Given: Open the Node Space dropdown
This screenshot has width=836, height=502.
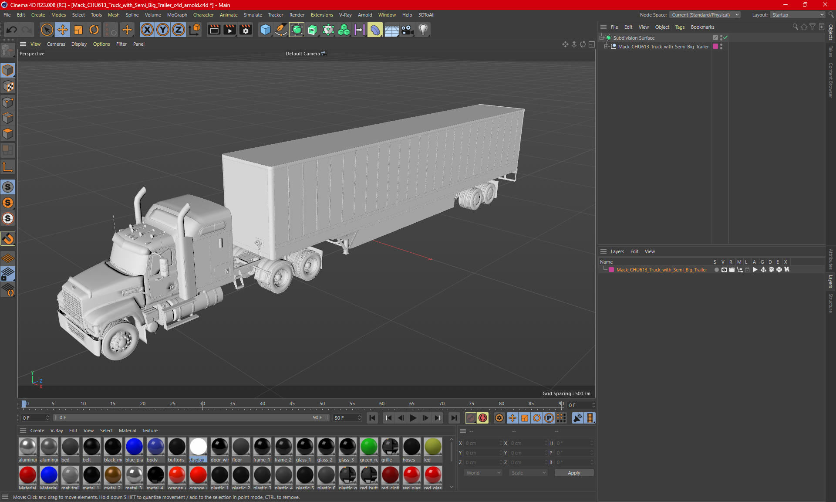Looking at the screenshot, I should (705, 15).
